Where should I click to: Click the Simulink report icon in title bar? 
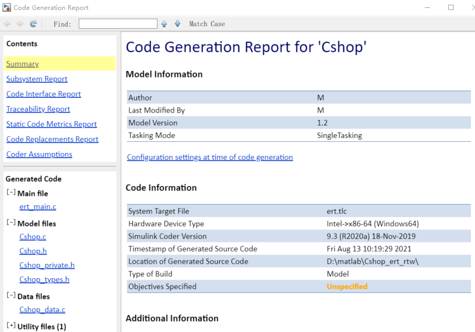pyautogui.click(x=7, y=7)
